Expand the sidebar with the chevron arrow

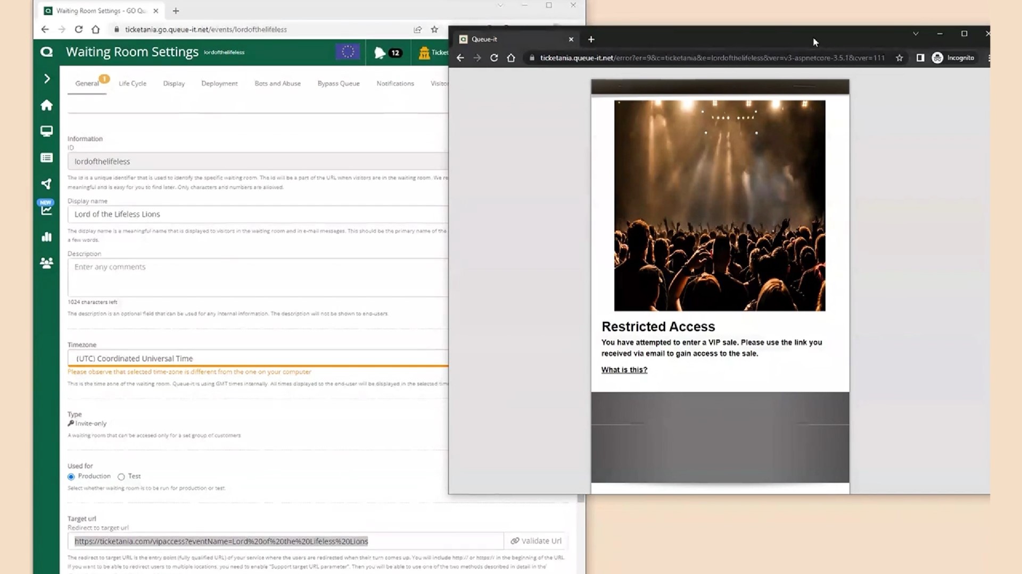47,79
